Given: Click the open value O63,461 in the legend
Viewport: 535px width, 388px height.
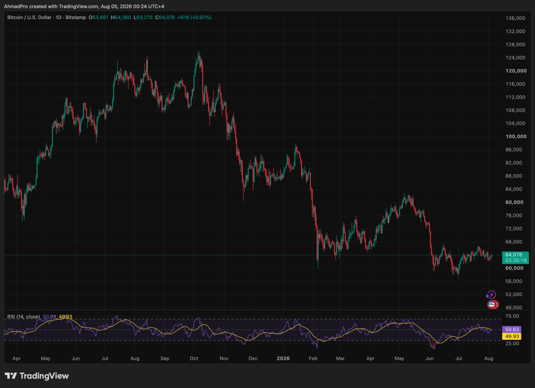Looking at the screenshot, I should [x=98, y=17].
